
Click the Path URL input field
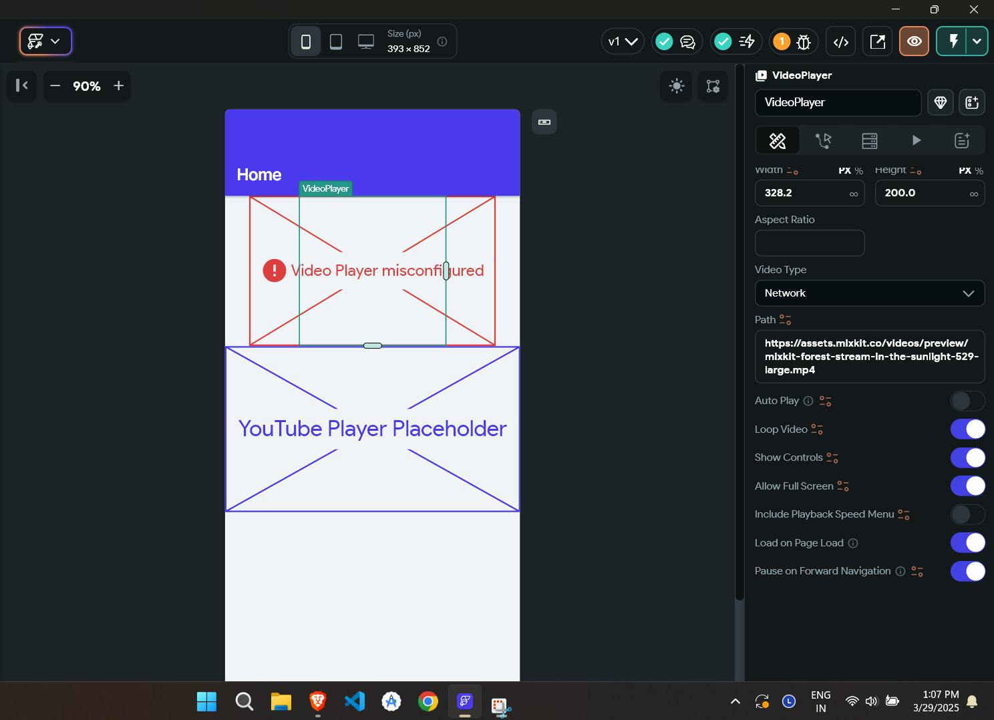pyautogui.click(x=869, y=357)
